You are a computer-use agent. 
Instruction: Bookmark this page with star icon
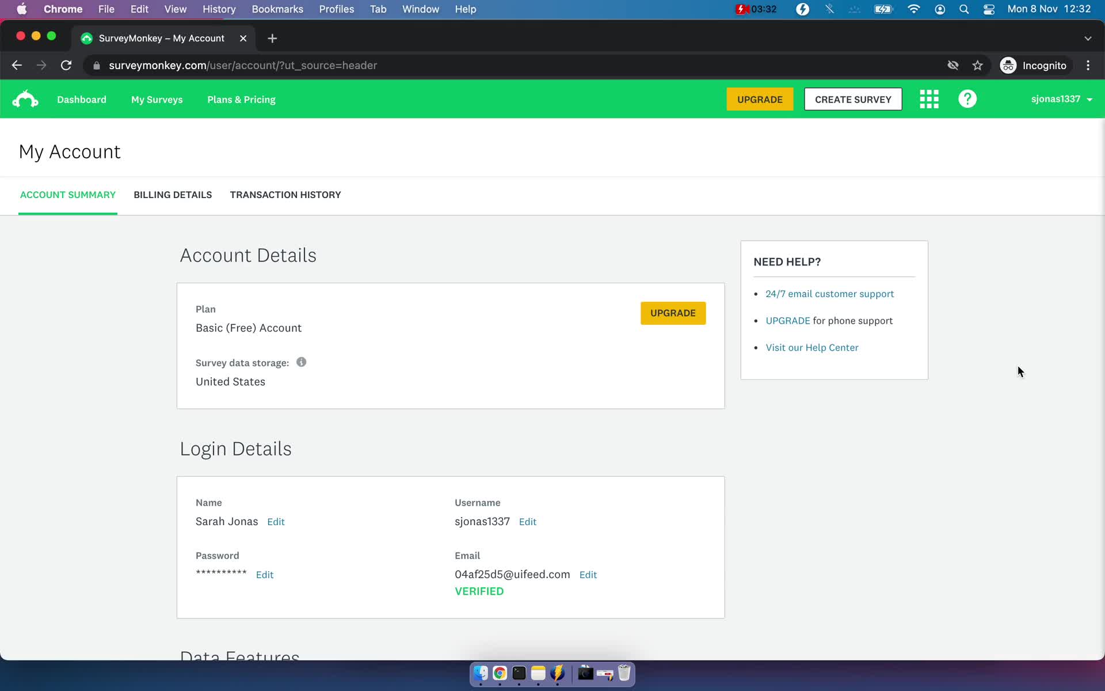coord(977,66)
